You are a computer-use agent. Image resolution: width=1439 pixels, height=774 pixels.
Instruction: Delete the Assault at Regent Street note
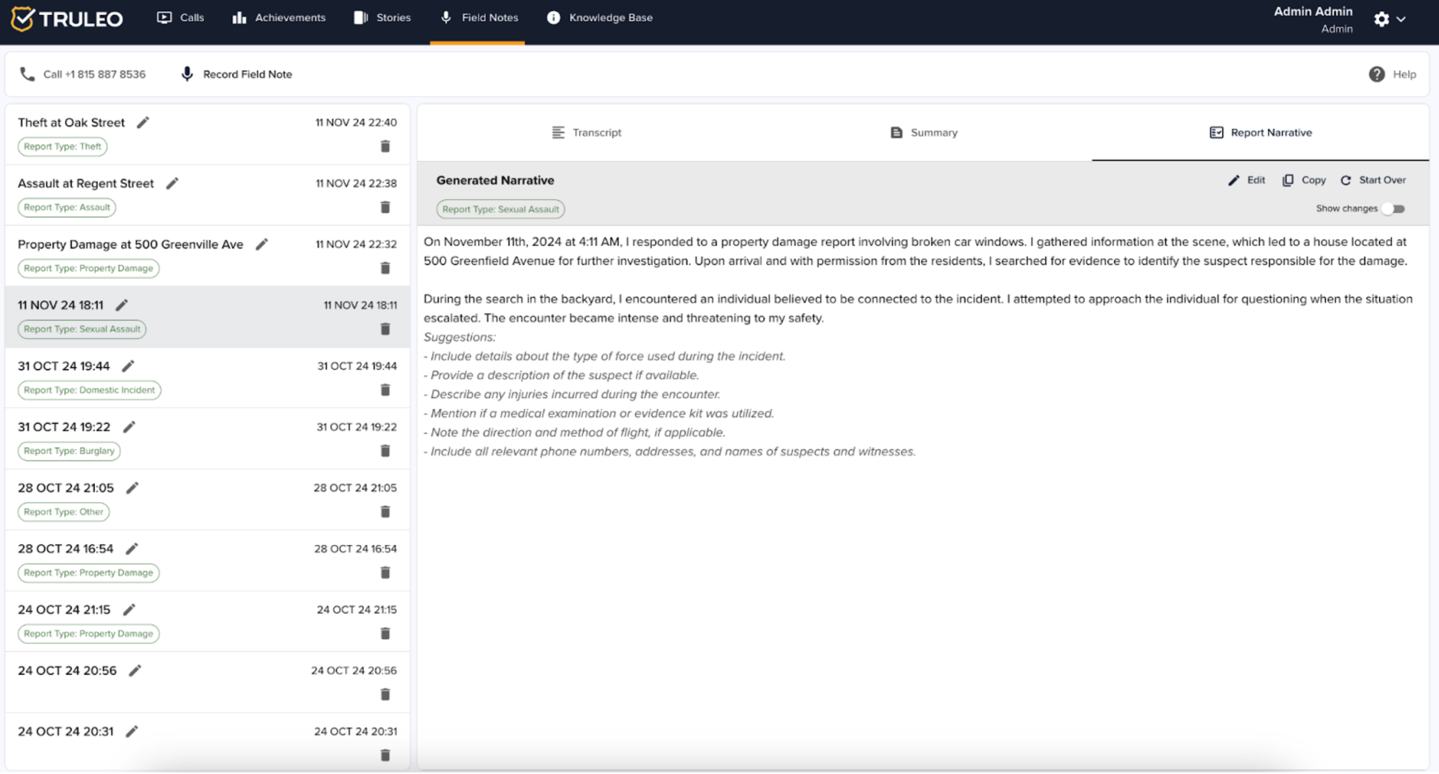[x=385, y=207]
